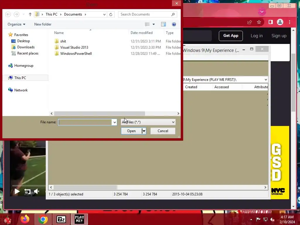
Task: Create a New folder
Action: (x=43, y=24)
